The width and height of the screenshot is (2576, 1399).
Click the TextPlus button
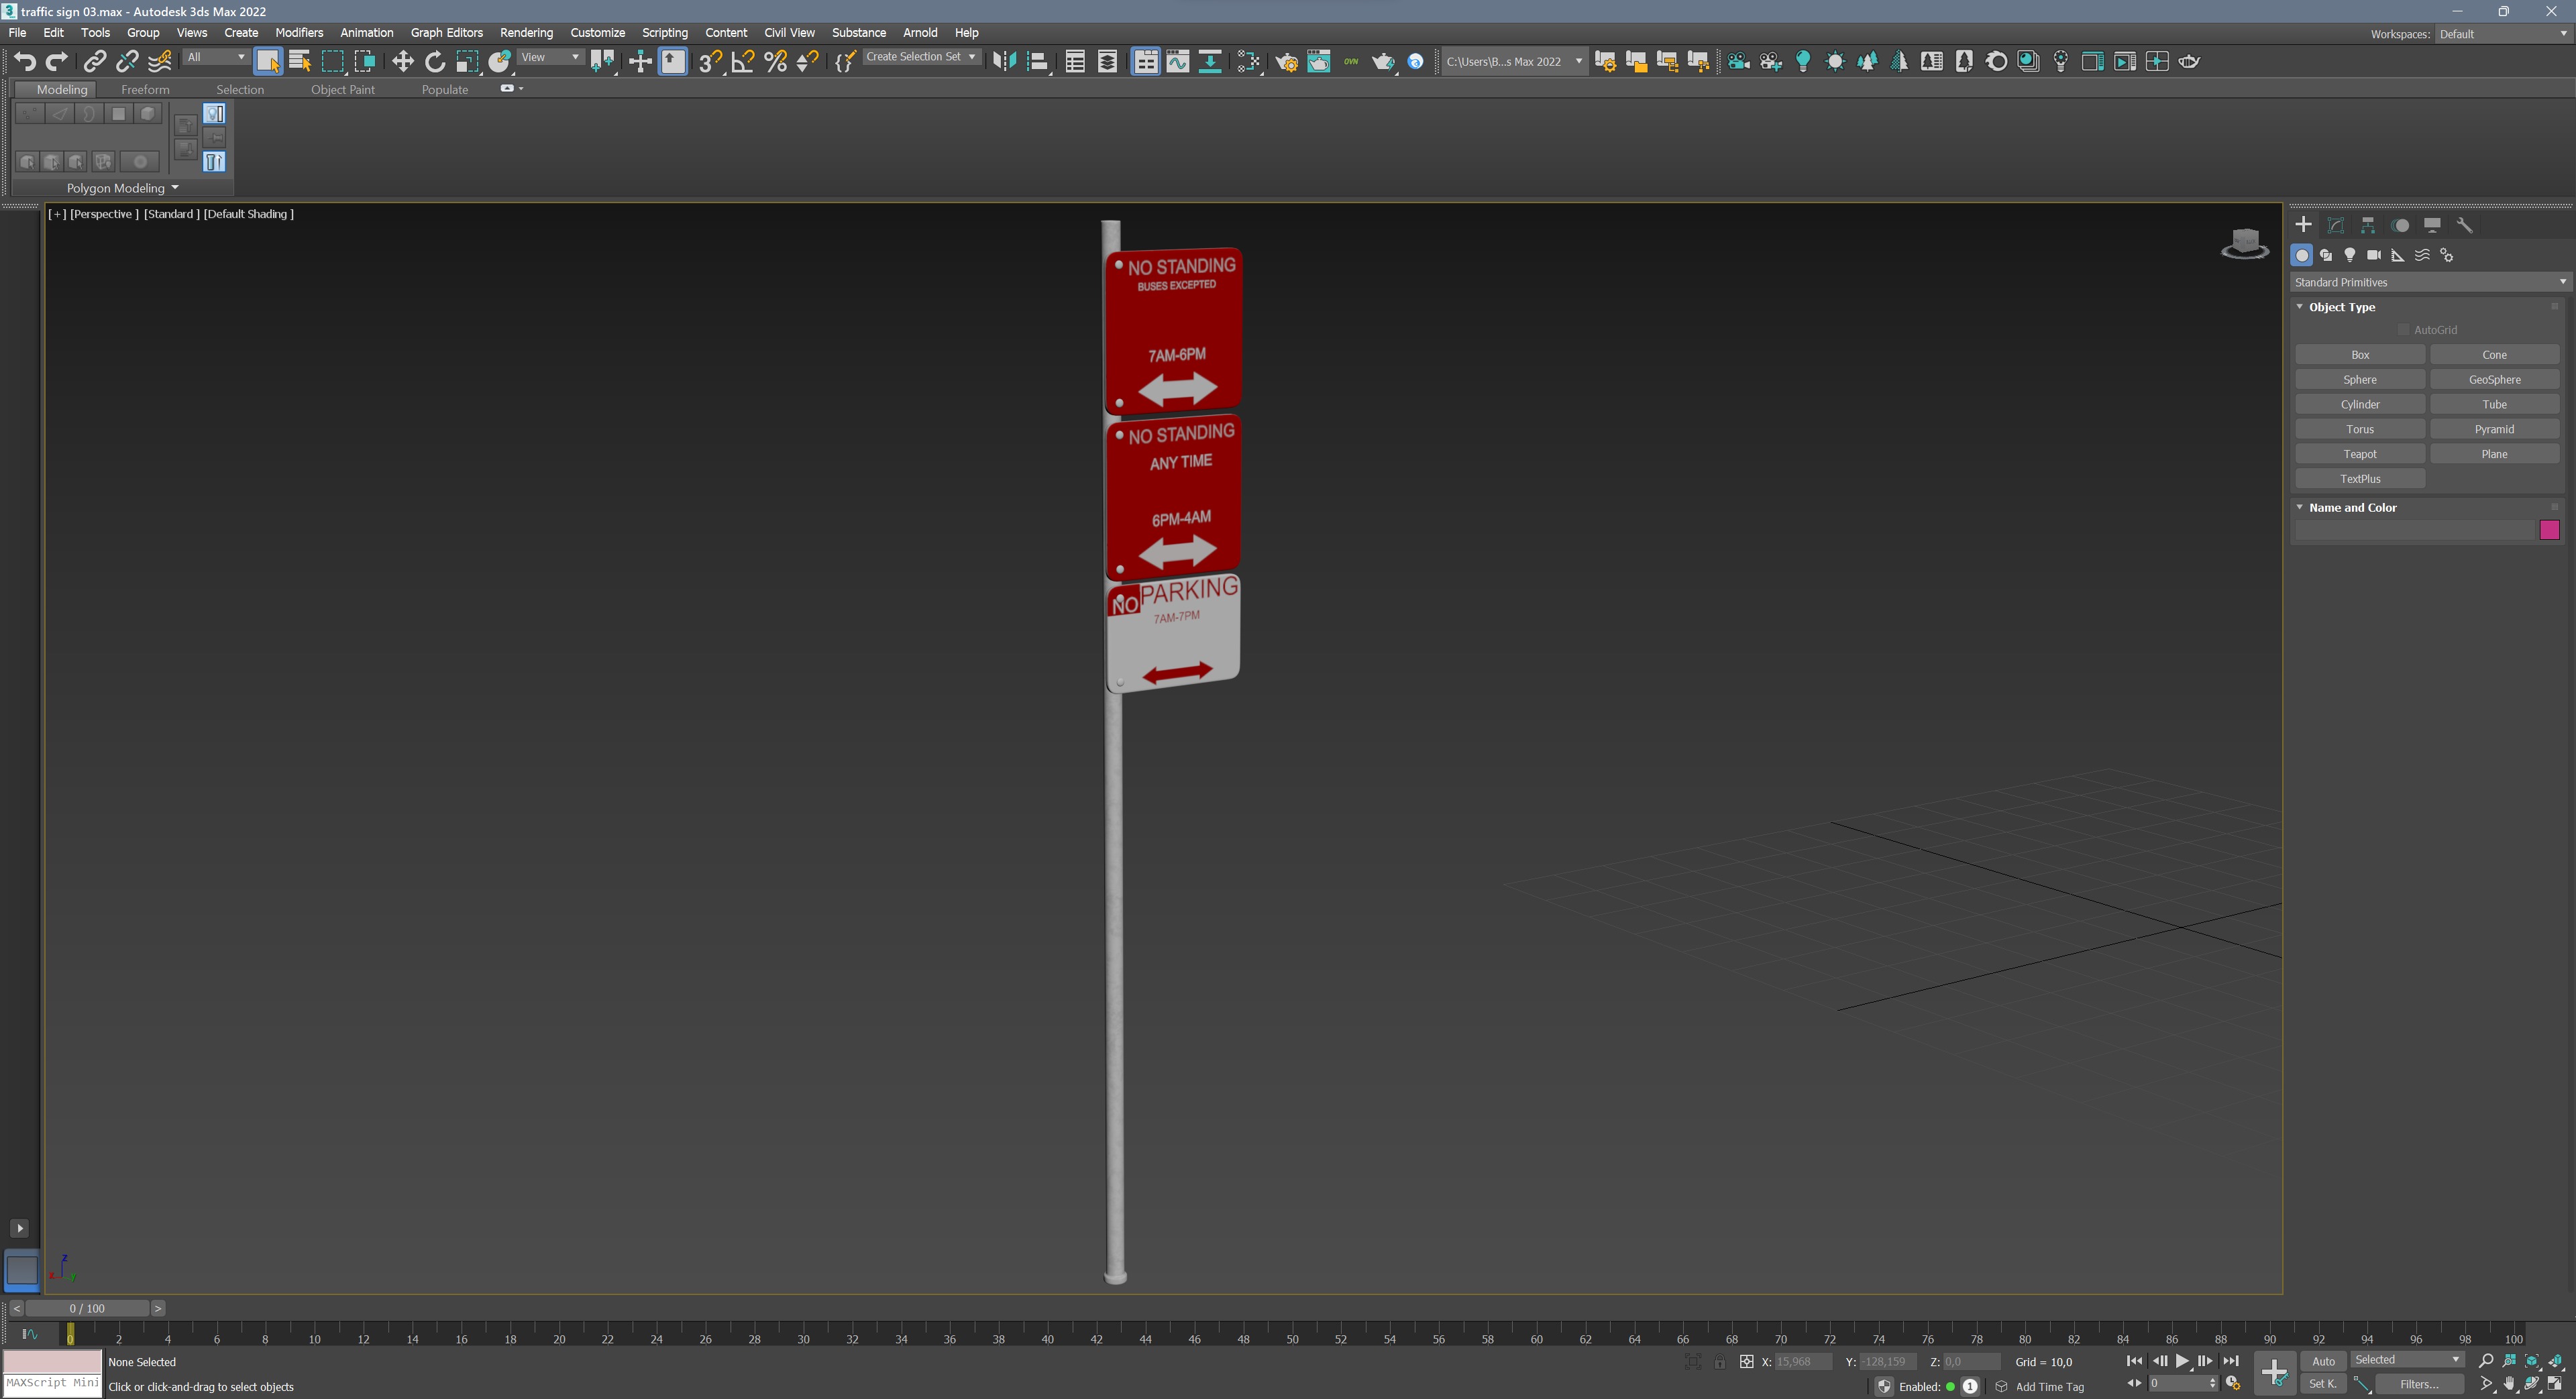[2360, 479]
